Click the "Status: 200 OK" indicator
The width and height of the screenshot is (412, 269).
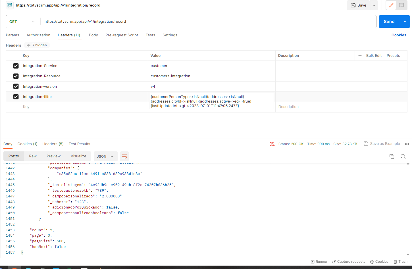click(x=291, y=144)
